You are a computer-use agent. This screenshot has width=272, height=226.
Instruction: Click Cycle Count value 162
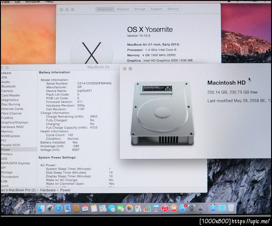click(x=70, y=135)
